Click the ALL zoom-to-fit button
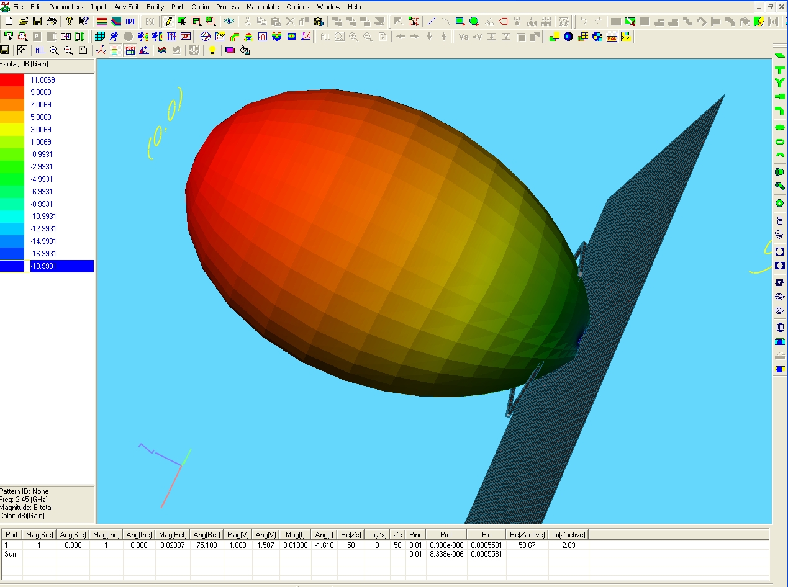The image size is (788, 587). pyautogui.click(x=40, y=50)
